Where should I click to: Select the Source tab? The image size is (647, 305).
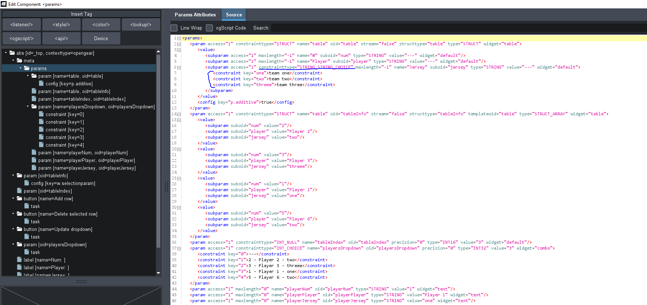[x=234, y=15]
